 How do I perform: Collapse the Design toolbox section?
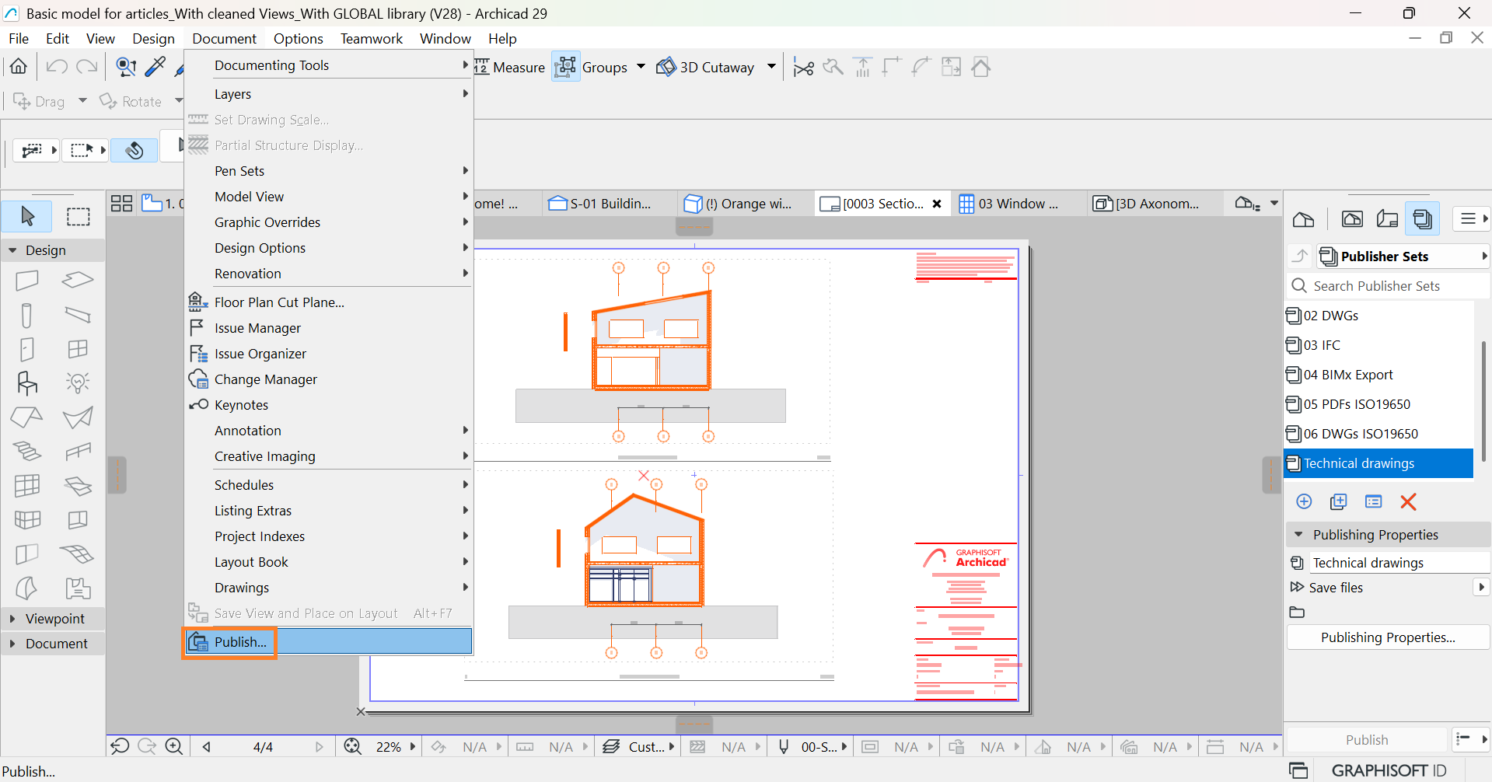click(12, 250)
